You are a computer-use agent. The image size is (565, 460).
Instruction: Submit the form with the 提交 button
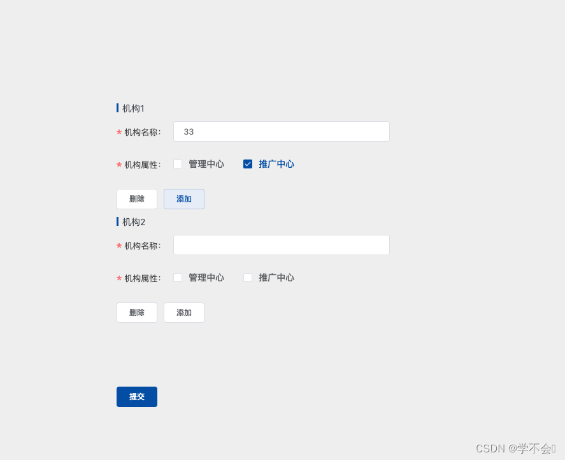136,396
